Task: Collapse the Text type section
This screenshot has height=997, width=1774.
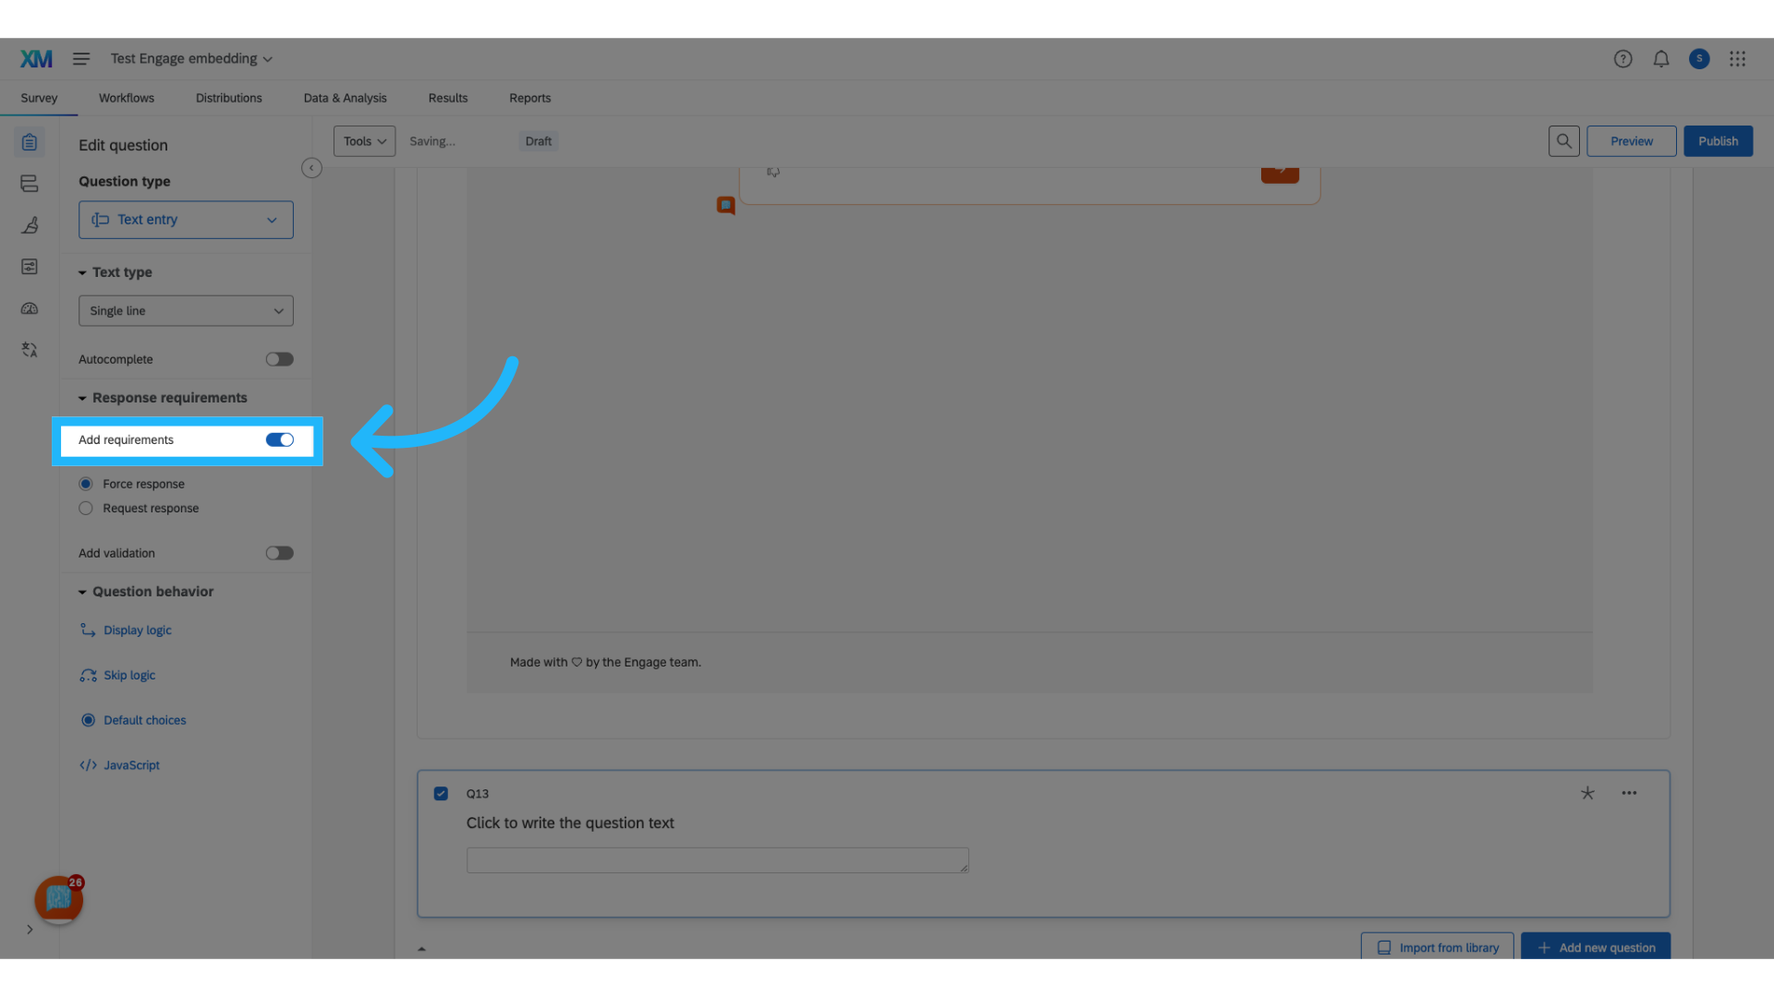Action: pyautogui.click(x=115, y=272)
